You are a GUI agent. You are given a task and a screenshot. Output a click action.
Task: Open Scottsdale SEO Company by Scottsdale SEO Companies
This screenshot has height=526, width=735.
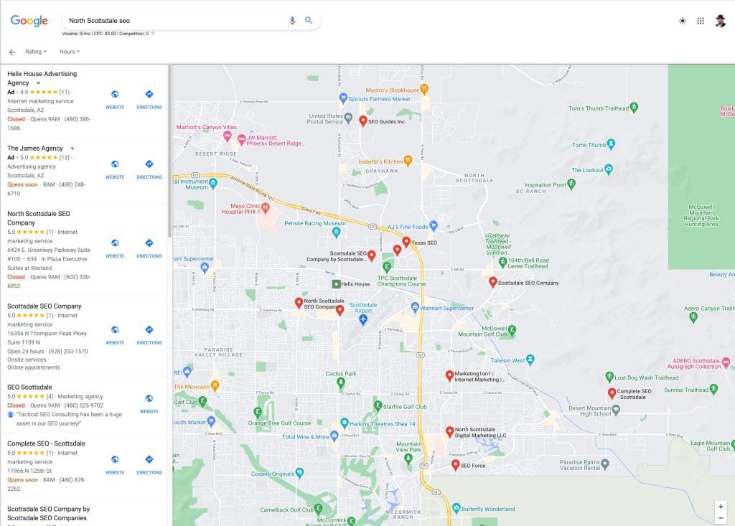point(48,513)
